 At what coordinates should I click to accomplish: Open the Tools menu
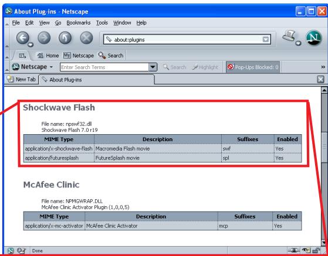(x=102, y=23)
